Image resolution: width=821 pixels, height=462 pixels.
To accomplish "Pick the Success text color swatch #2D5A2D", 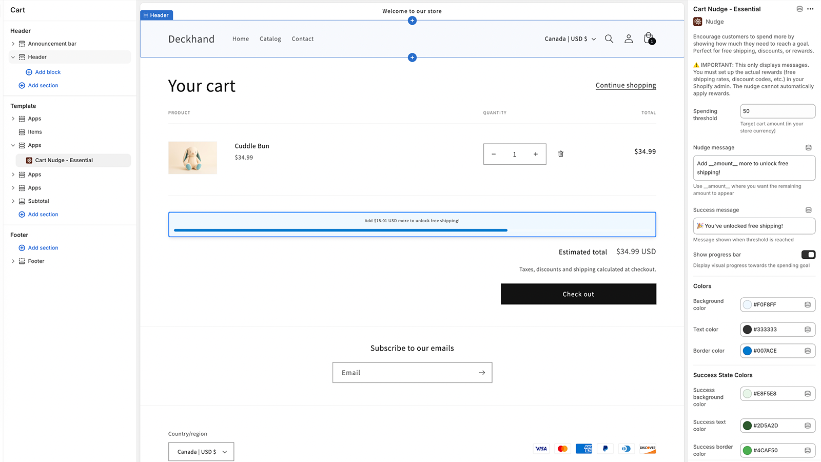I will coord(747,426).
